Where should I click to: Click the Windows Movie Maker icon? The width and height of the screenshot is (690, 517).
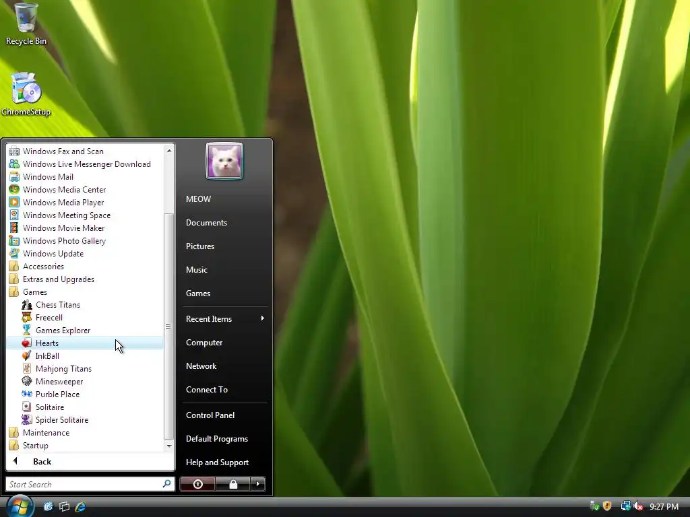(x=14, y=228)
